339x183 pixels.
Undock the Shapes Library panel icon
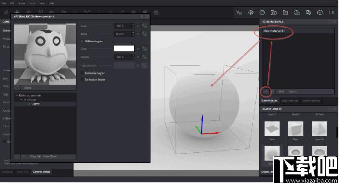coord(330,109)
